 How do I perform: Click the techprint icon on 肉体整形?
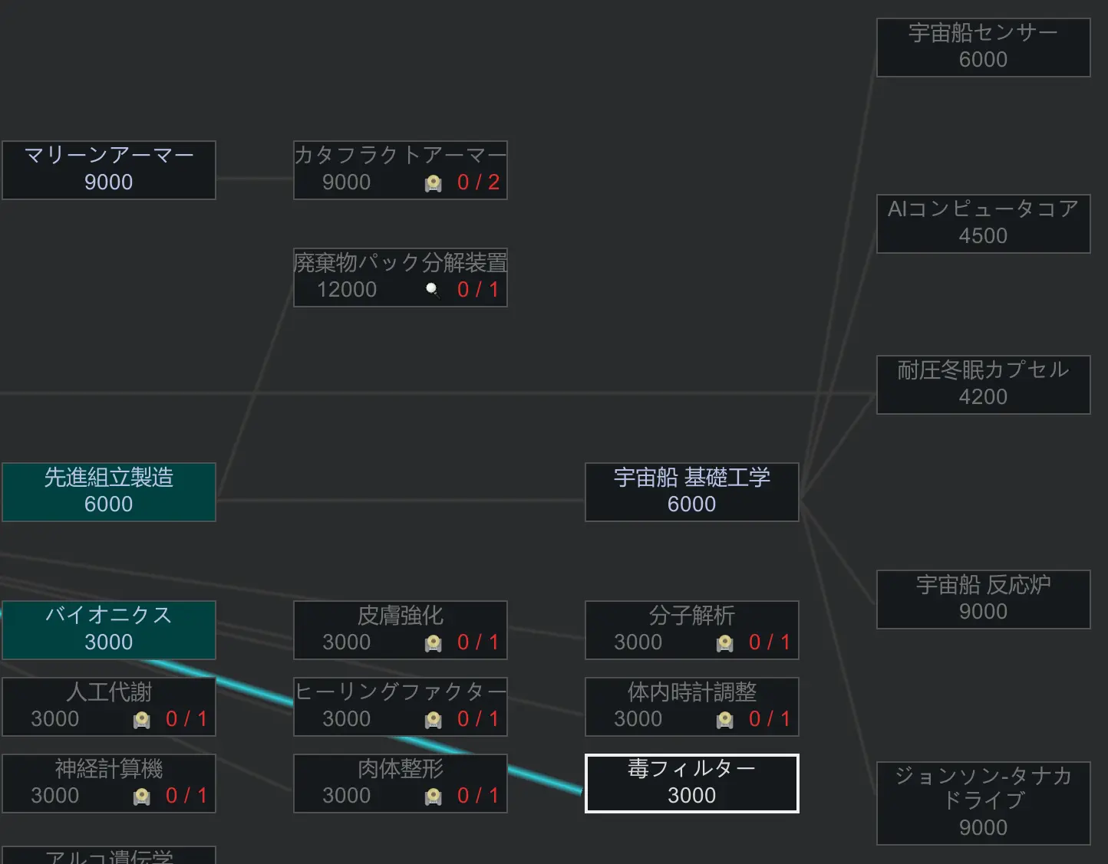click(x=434, y=797)
